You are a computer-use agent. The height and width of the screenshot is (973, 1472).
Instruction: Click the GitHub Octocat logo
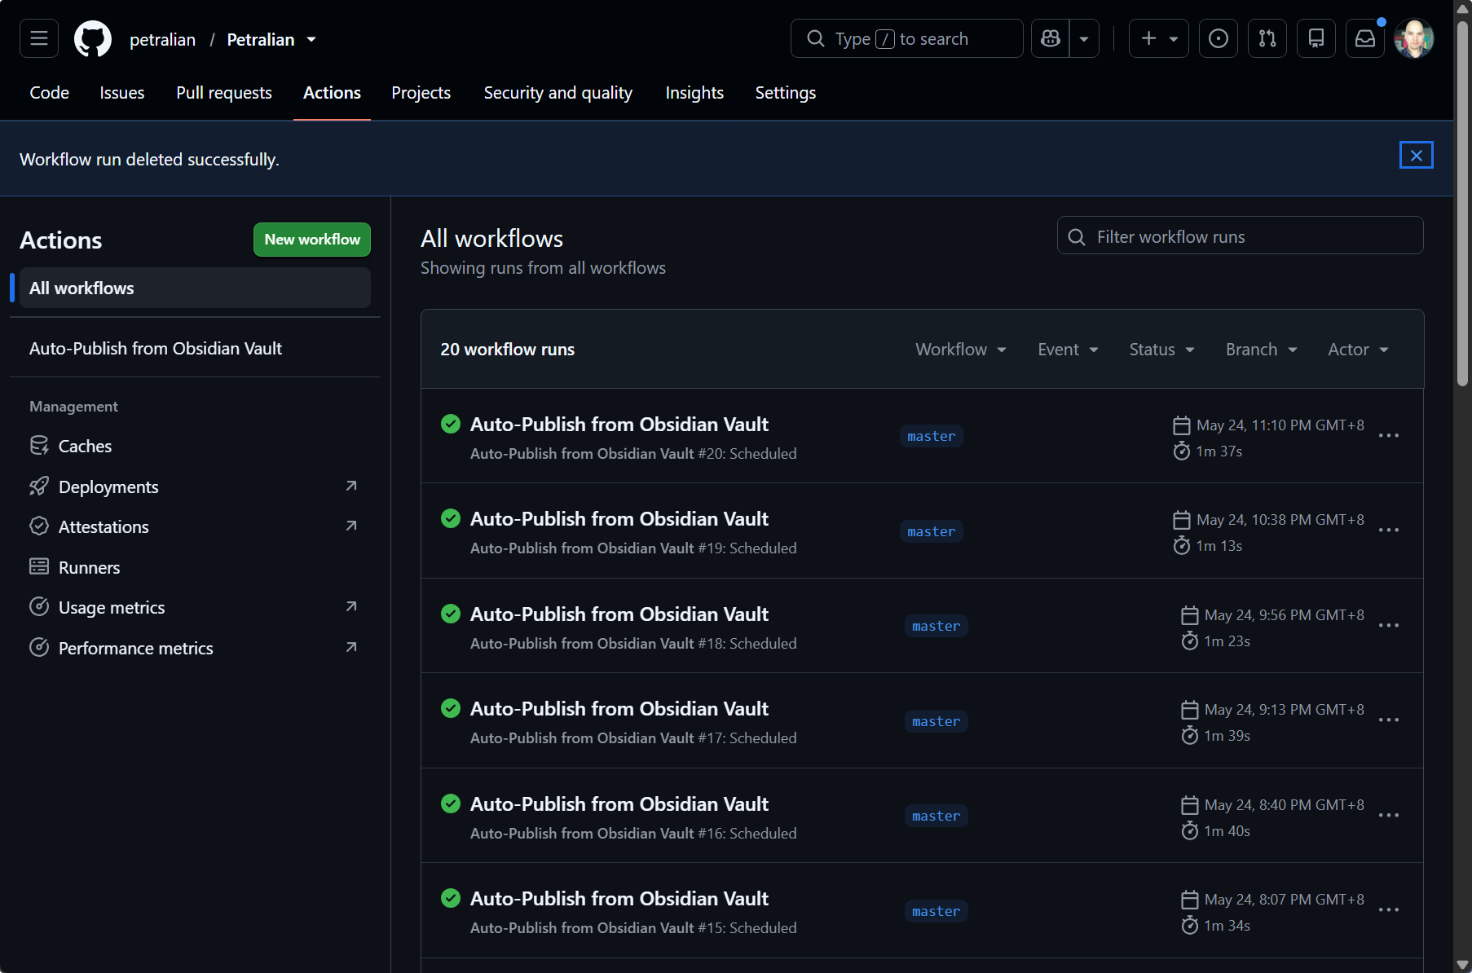coord(93,39)
